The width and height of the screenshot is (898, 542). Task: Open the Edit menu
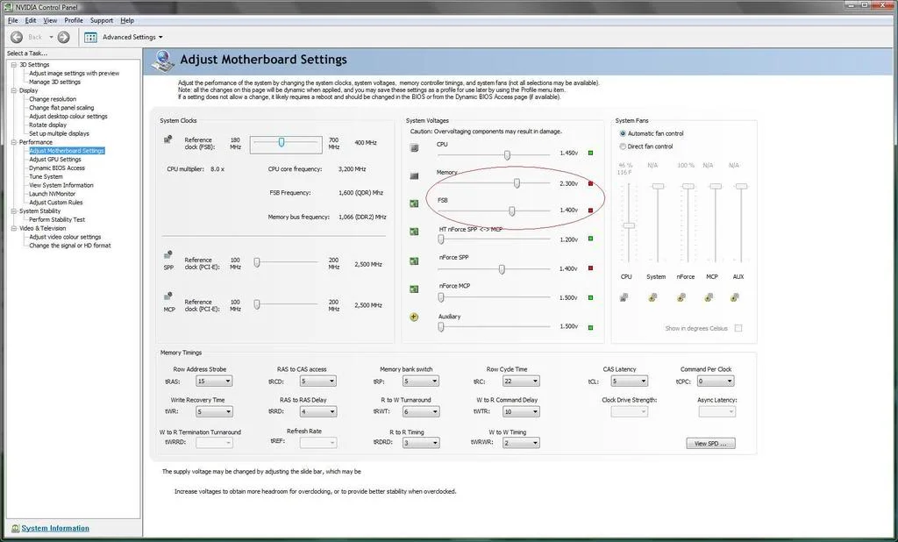point(31,21)
